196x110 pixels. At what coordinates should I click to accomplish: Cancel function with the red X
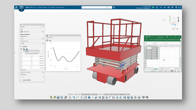pos(43,27)
